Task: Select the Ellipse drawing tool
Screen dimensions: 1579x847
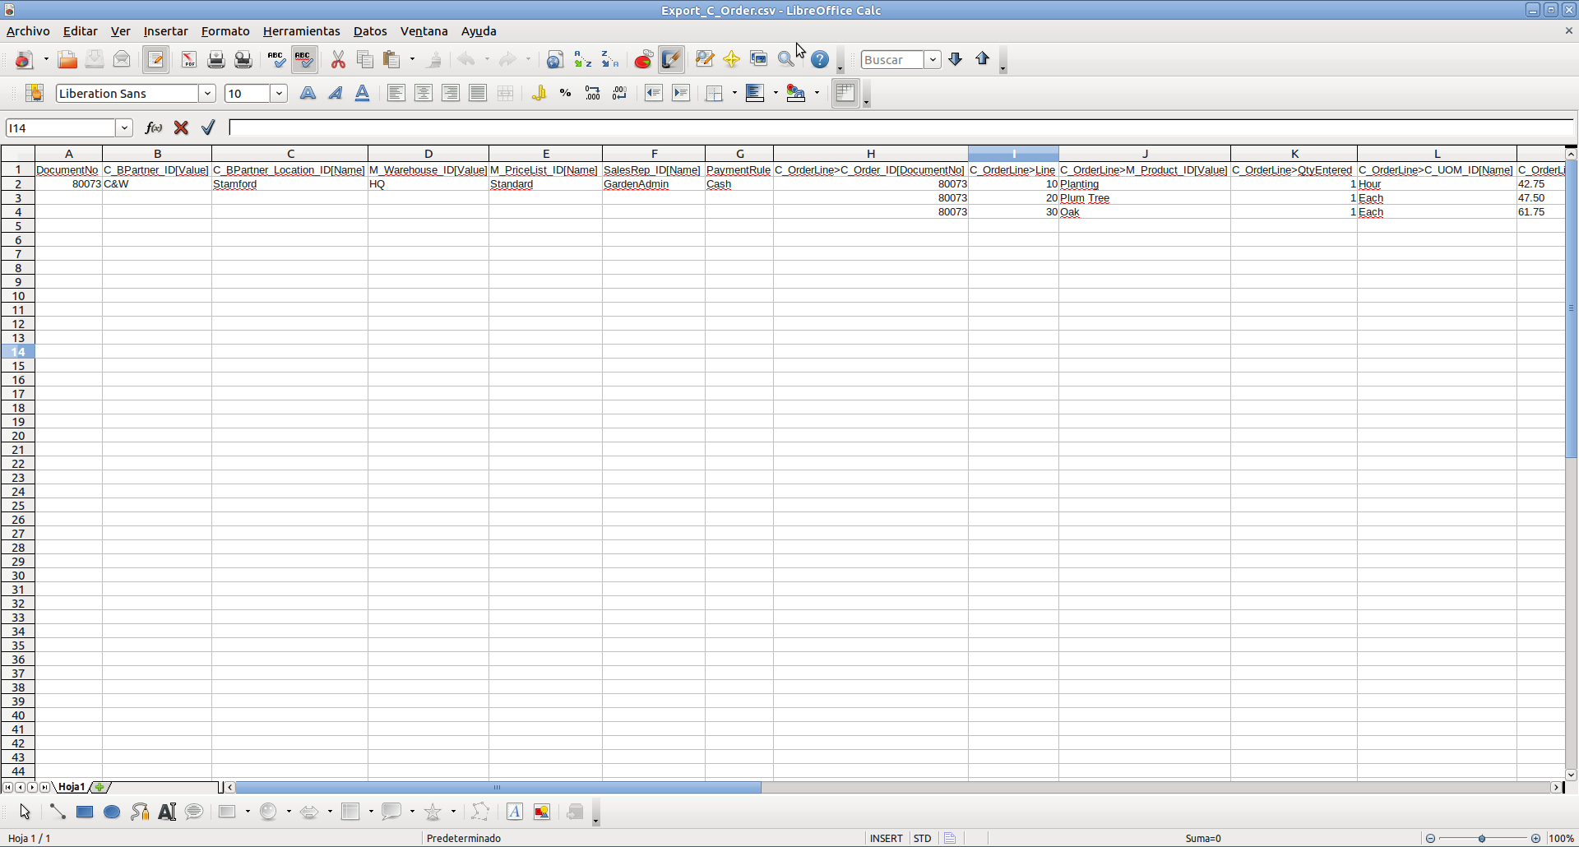Action: pyautogui.click(x=112, y=812)
